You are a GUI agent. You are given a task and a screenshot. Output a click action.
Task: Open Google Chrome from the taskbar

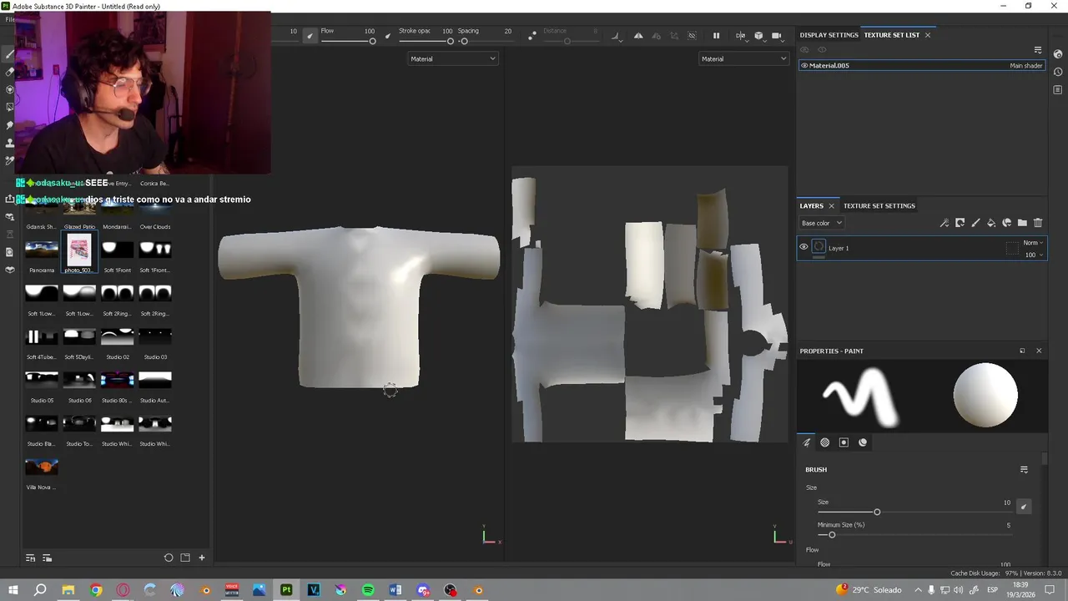coord(96,590)
